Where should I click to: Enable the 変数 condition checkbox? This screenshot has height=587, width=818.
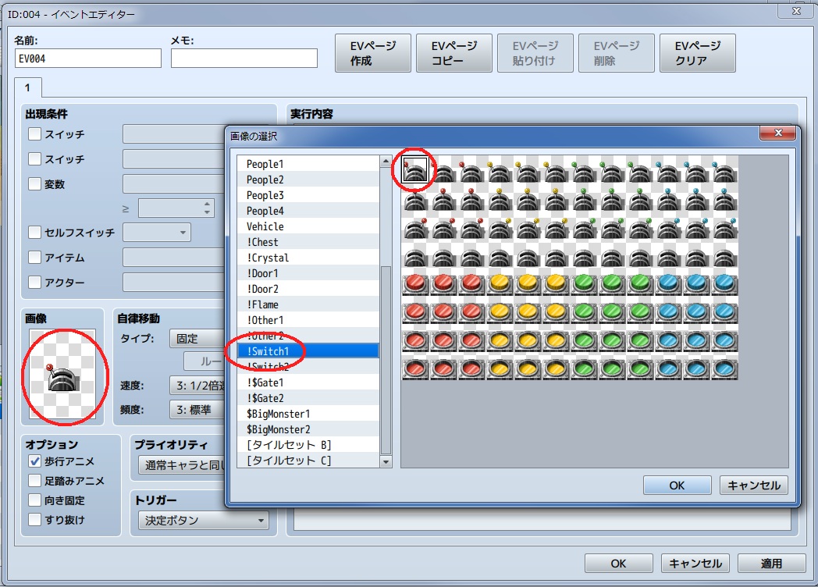tap(34, 183)
